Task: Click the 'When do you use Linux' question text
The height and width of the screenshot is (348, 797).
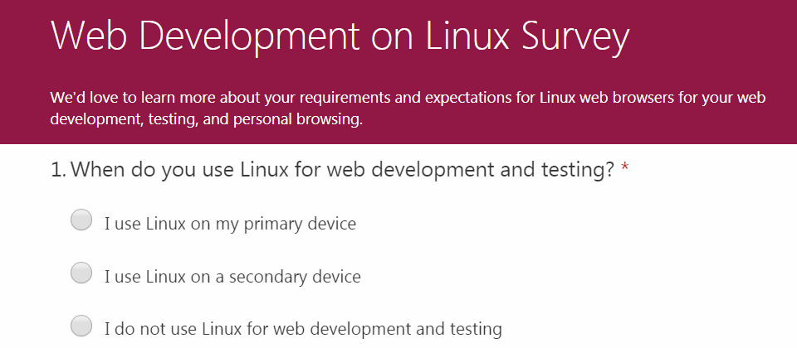Action: pos(343,171)
